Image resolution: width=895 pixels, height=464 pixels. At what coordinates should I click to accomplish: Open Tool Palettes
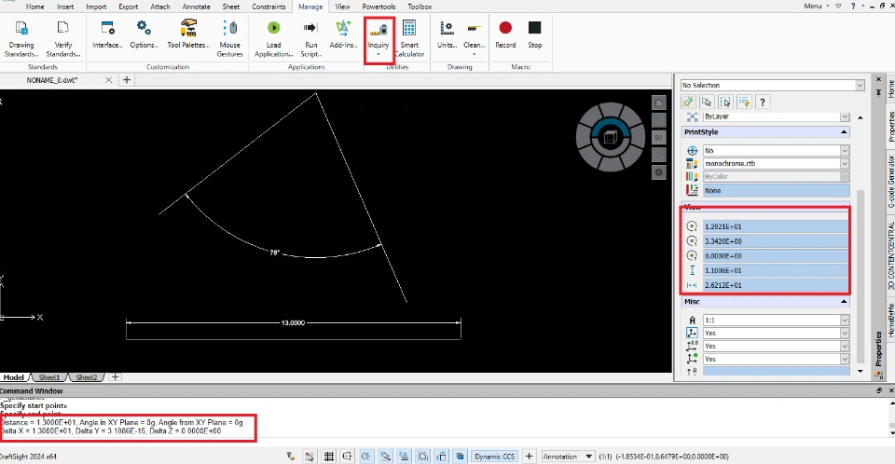[188, 34]
